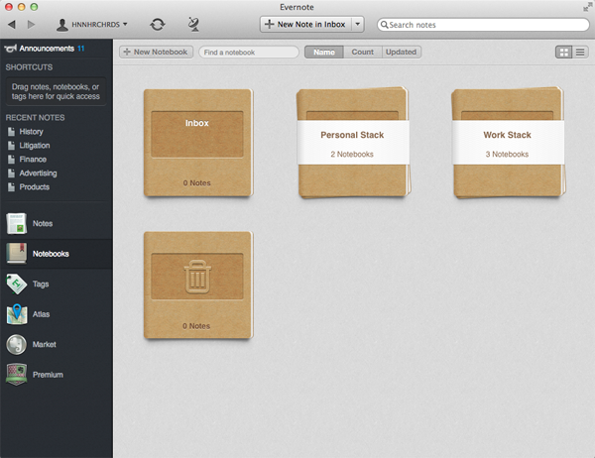
Task: Click the sync arrows icon
Action: (x=157, y=25)
